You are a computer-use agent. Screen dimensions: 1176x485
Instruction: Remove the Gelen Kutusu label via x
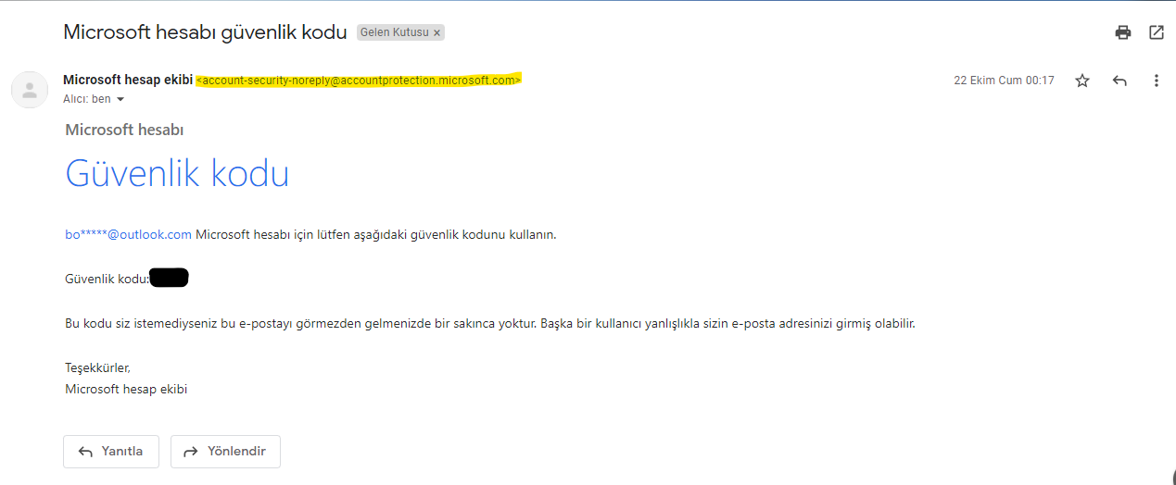click(x=437, y=32)
